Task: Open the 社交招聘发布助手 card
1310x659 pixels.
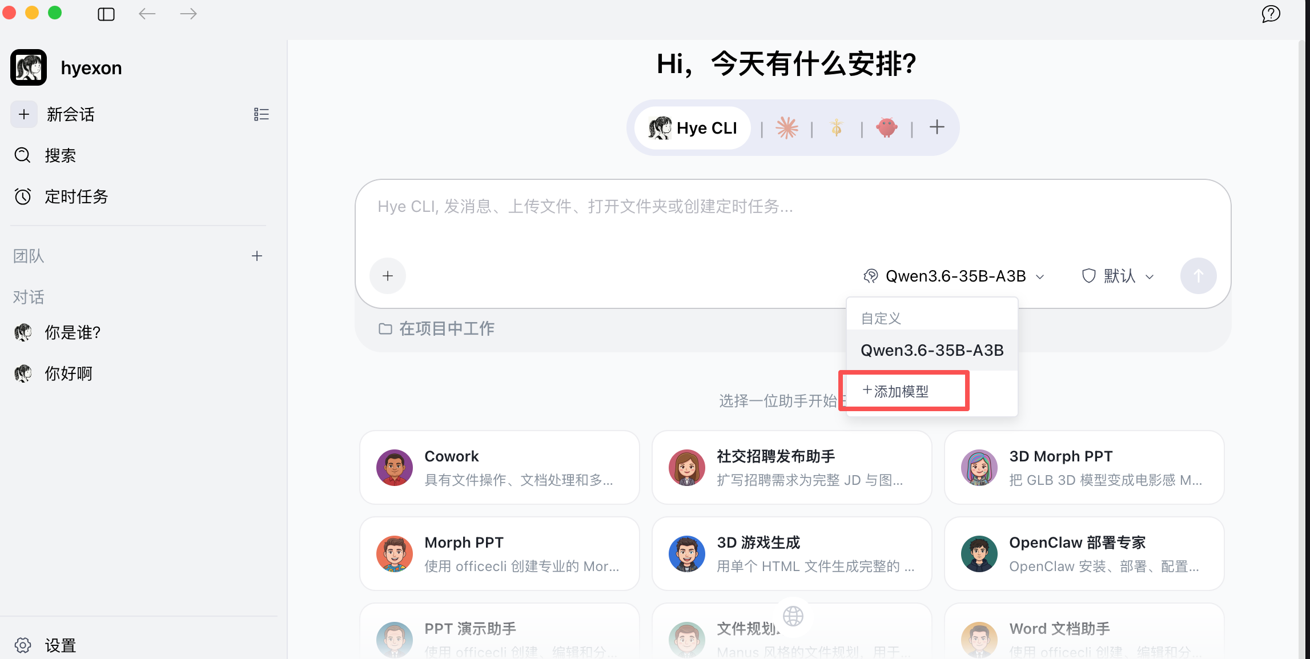Action: 792,467
